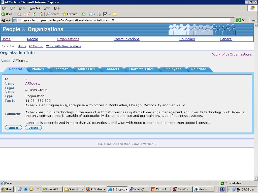Open the Countries navigation link
The height and width of the screenshot is (193, 258).
(x=187, y=39)
